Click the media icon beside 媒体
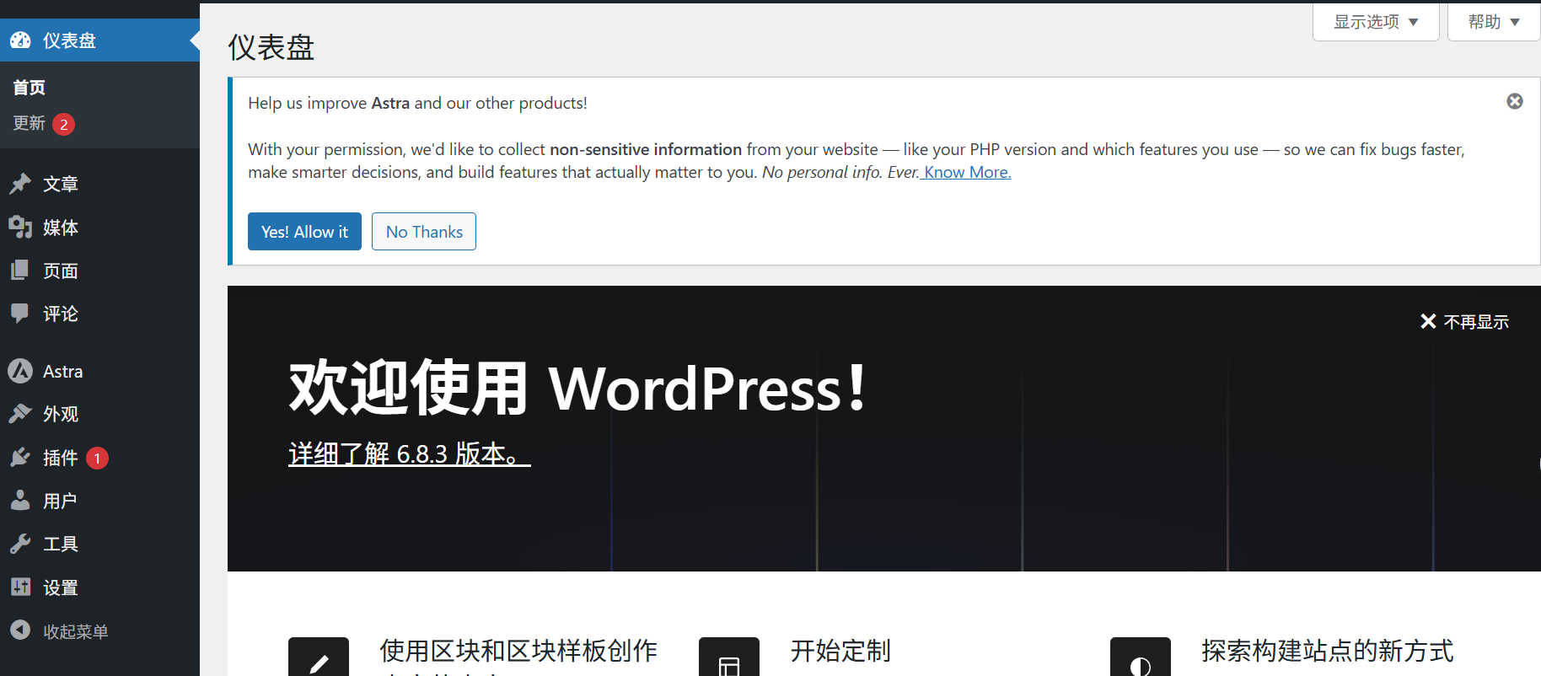The height and width of the screenshot is (676, 1541). 20,227
